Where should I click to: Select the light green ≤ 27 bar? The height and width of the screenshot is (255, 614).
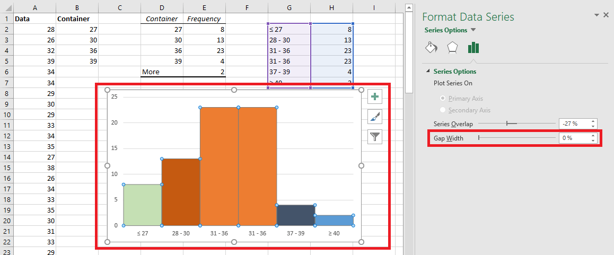(143, 205)
